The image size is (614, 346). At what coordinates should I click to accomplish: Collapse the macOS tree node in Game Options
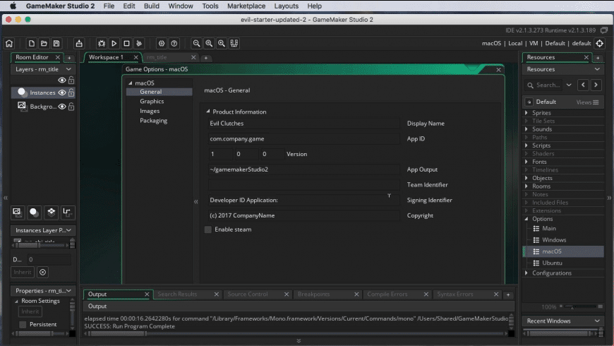pyautogui.click(x=131, y=83)
